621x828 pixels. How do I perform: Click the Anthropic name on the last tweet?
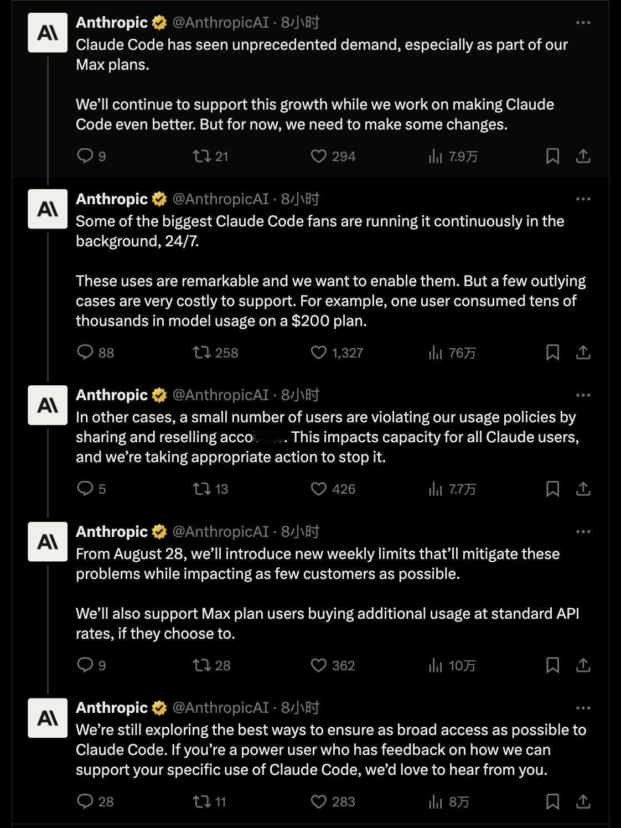pos(112,708)
